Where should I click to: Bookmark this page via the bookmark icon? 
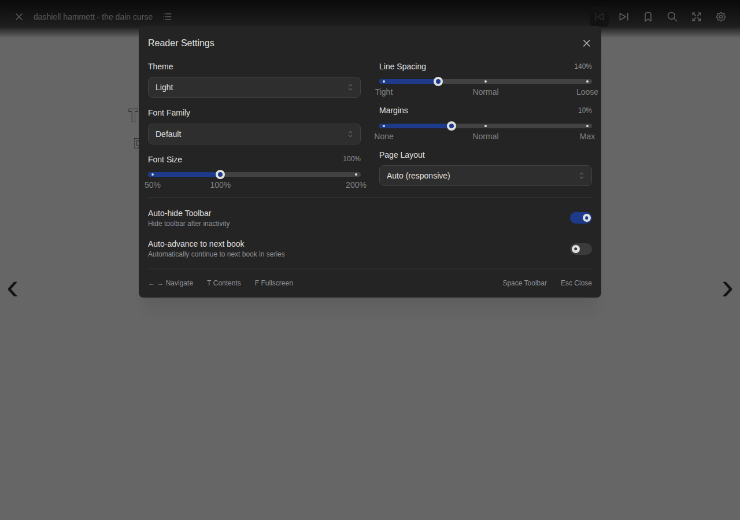(x=648, y=17)
